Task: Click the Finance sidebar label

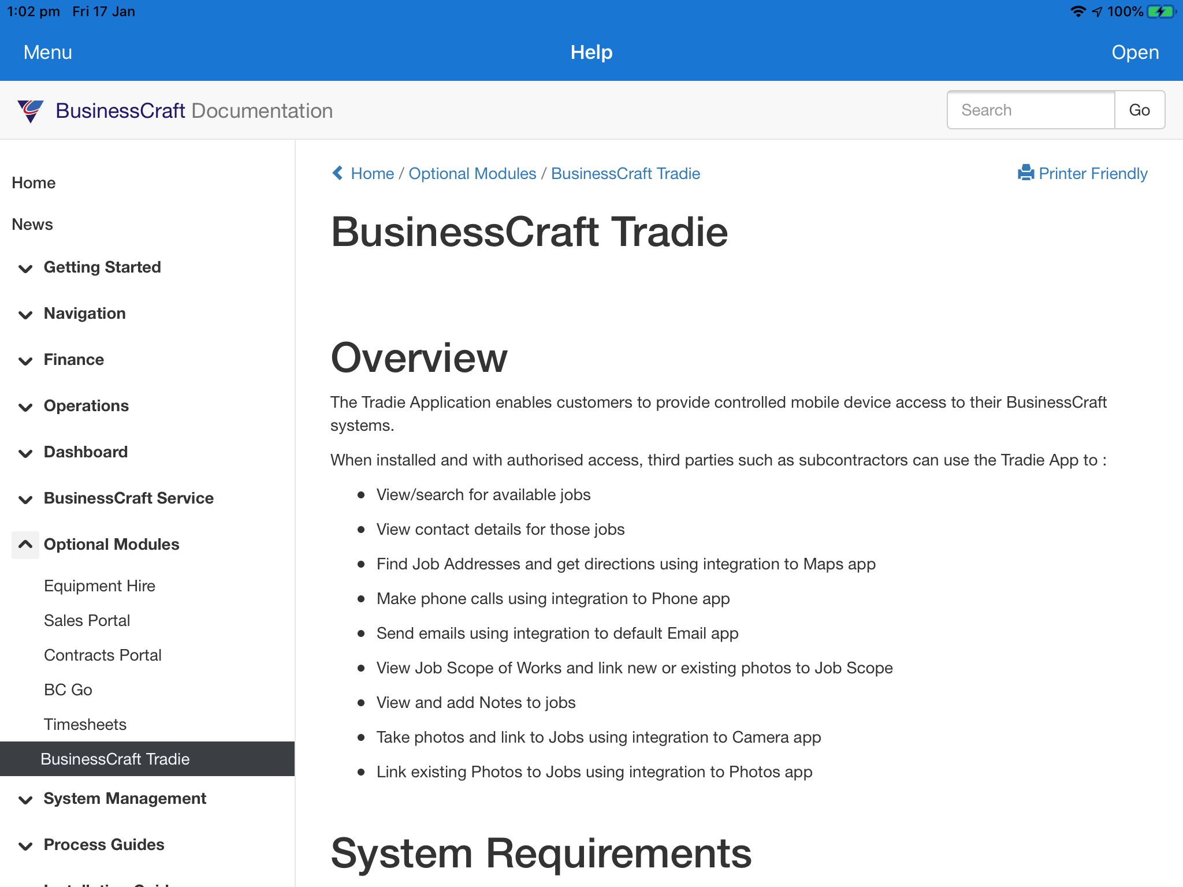Action: [74, 359]
